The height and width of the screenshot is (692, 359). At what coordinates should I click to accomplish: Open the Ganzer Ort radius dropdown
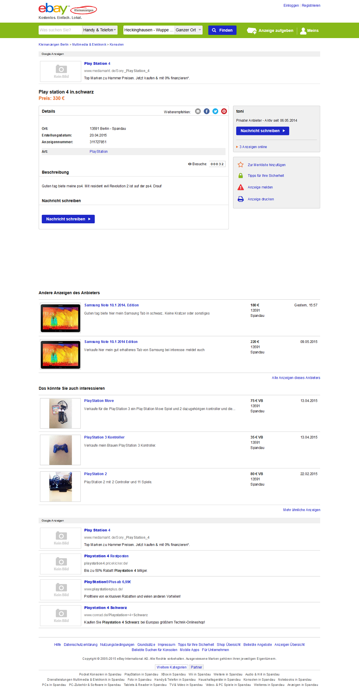point(189,30)
